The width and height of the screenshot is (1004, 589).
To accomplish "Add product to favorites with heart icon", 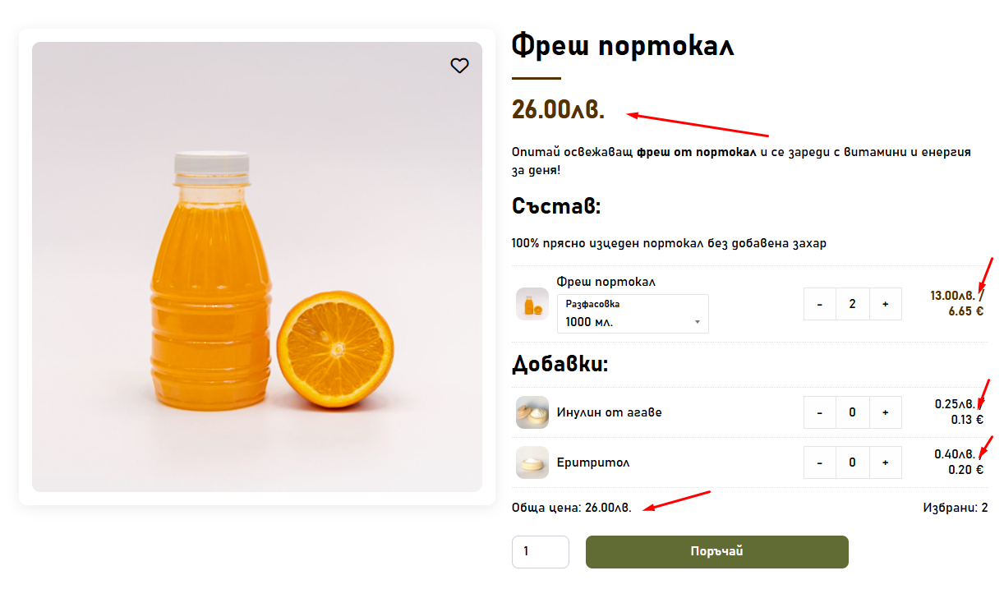I will pyautogui.click(x=459, y=66).
